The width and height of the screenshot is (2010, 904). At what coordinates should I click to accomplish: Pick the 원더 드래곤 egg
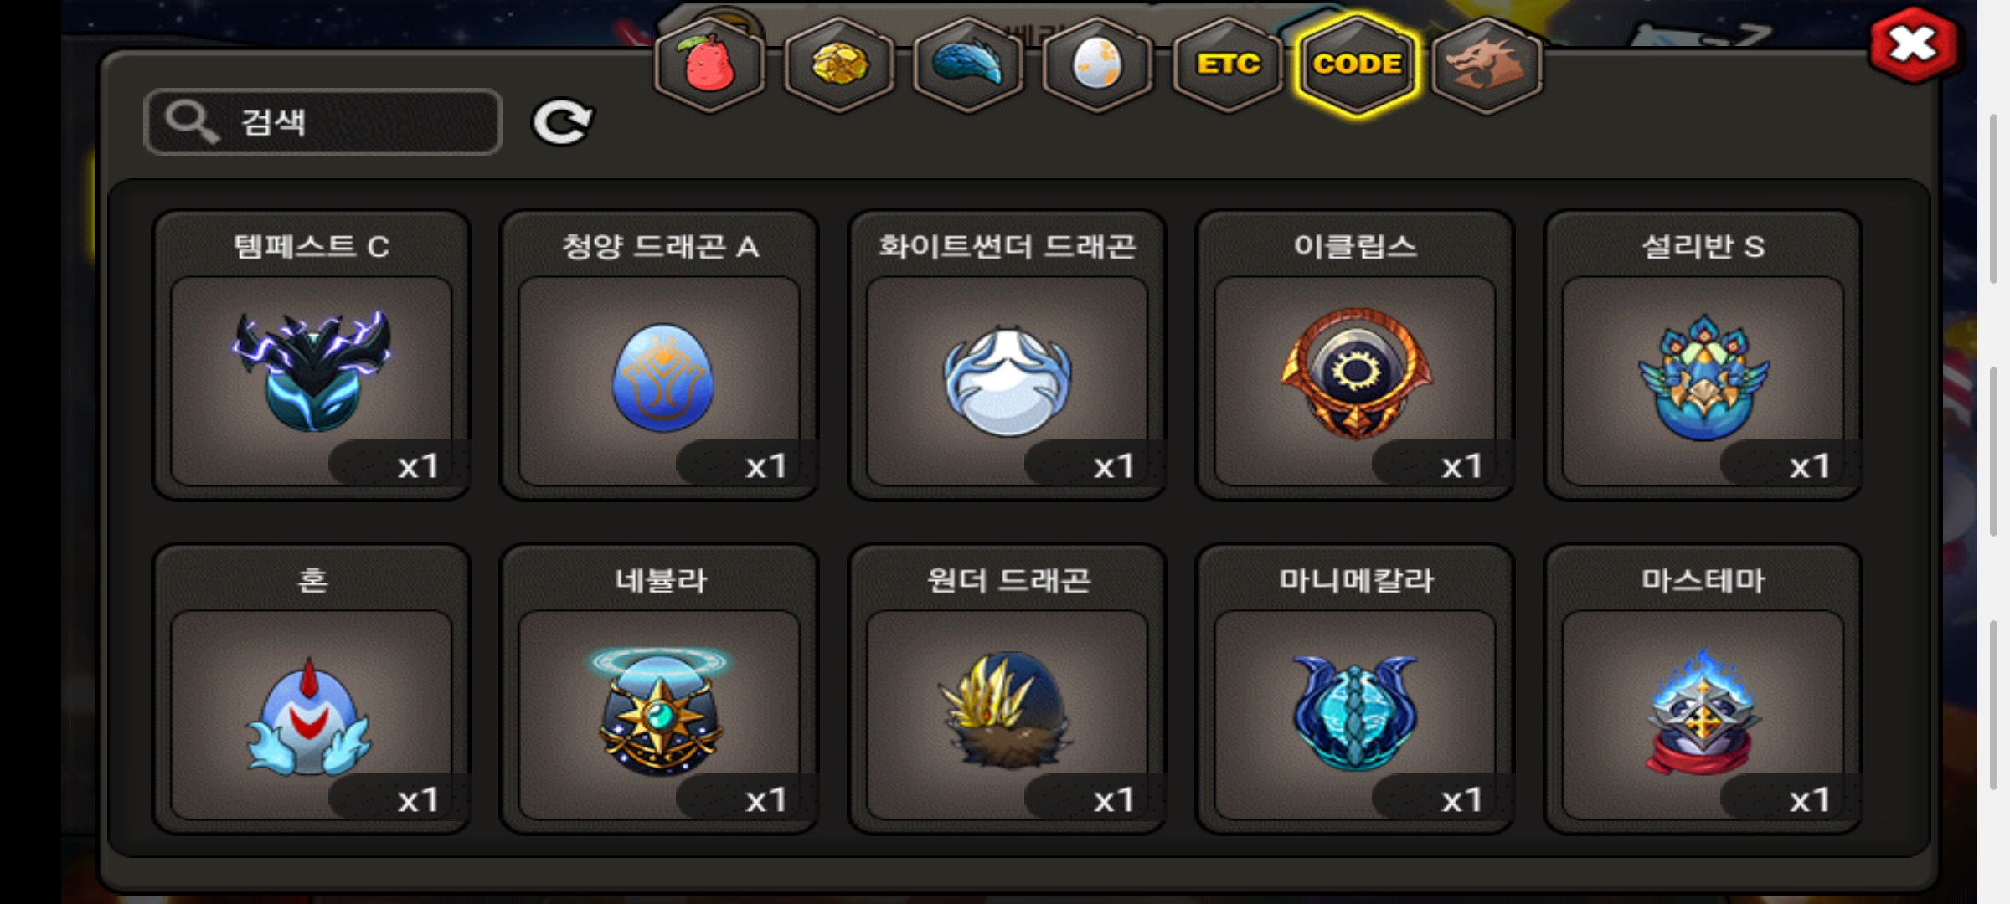click(1008, 689)
